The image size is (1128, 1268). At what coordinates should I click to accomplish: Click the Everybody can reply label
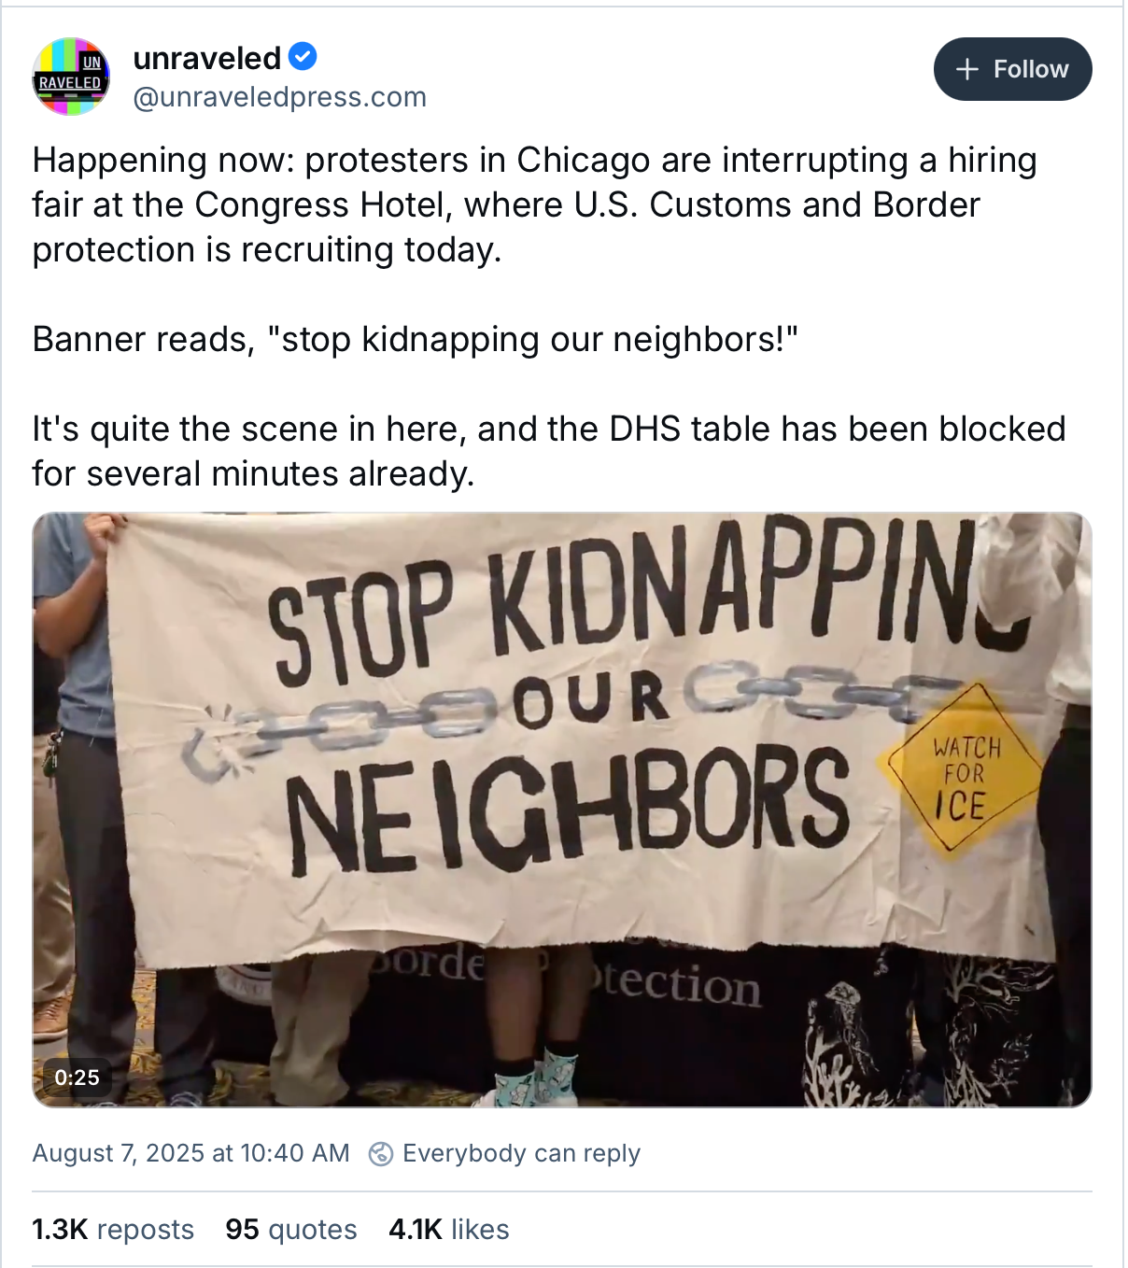521,1153
